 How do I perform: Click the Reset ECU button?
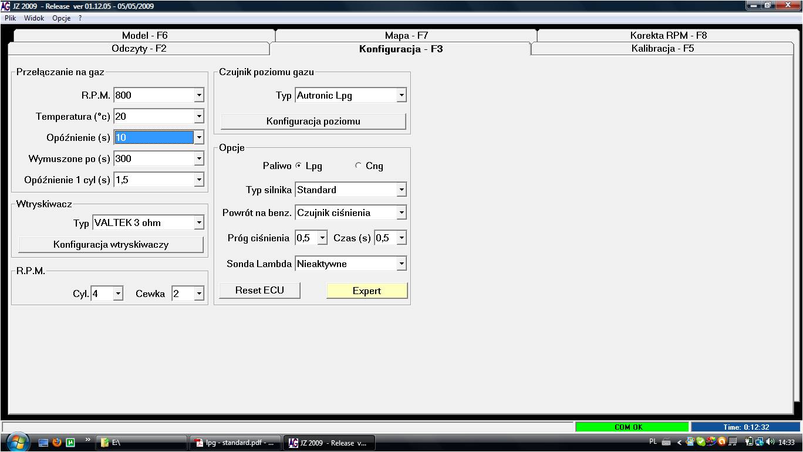[259, 291]
